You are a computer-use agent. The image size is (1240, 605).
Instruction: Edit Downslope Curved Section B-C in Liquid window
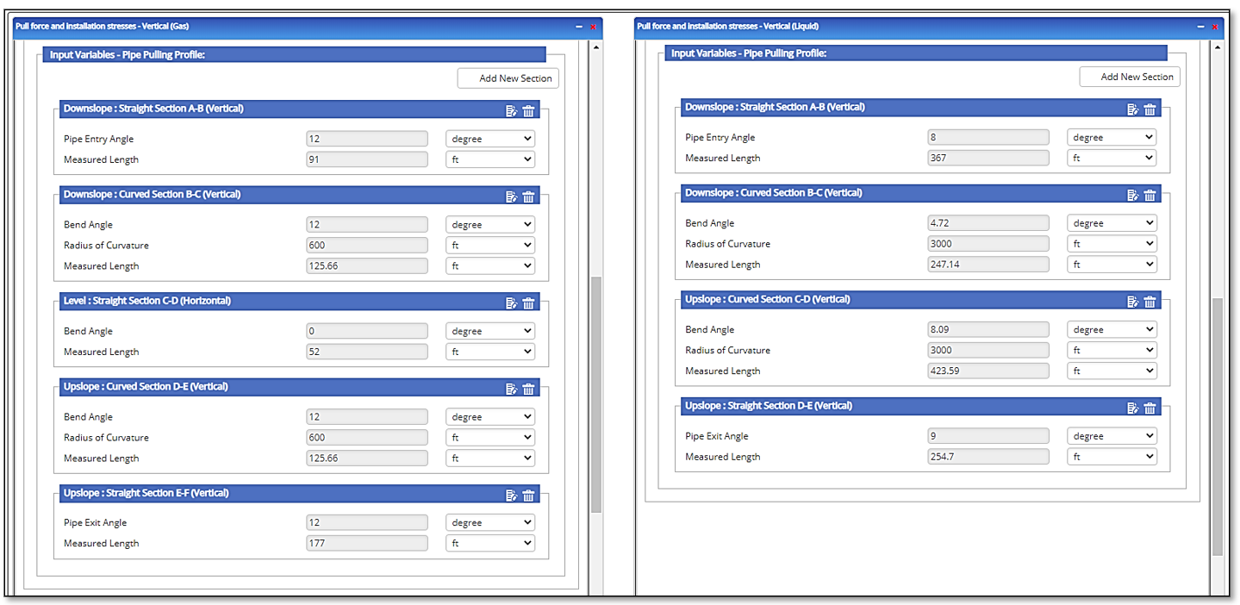tap(1132, 195)
